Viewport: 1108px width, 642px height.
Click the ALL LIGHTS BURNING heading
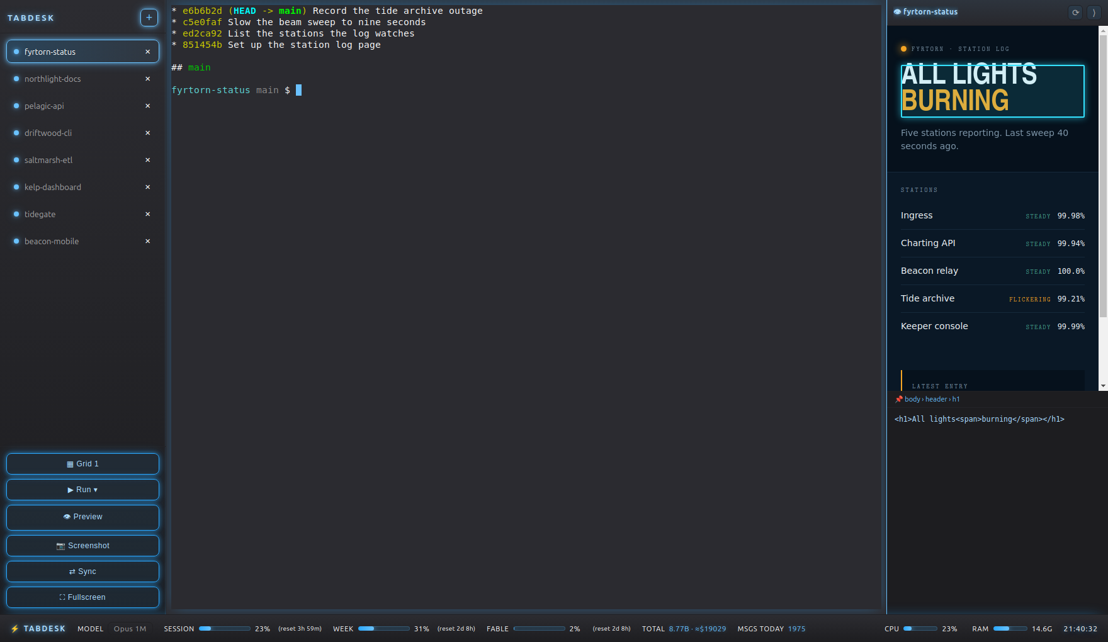tap(992, 91)
